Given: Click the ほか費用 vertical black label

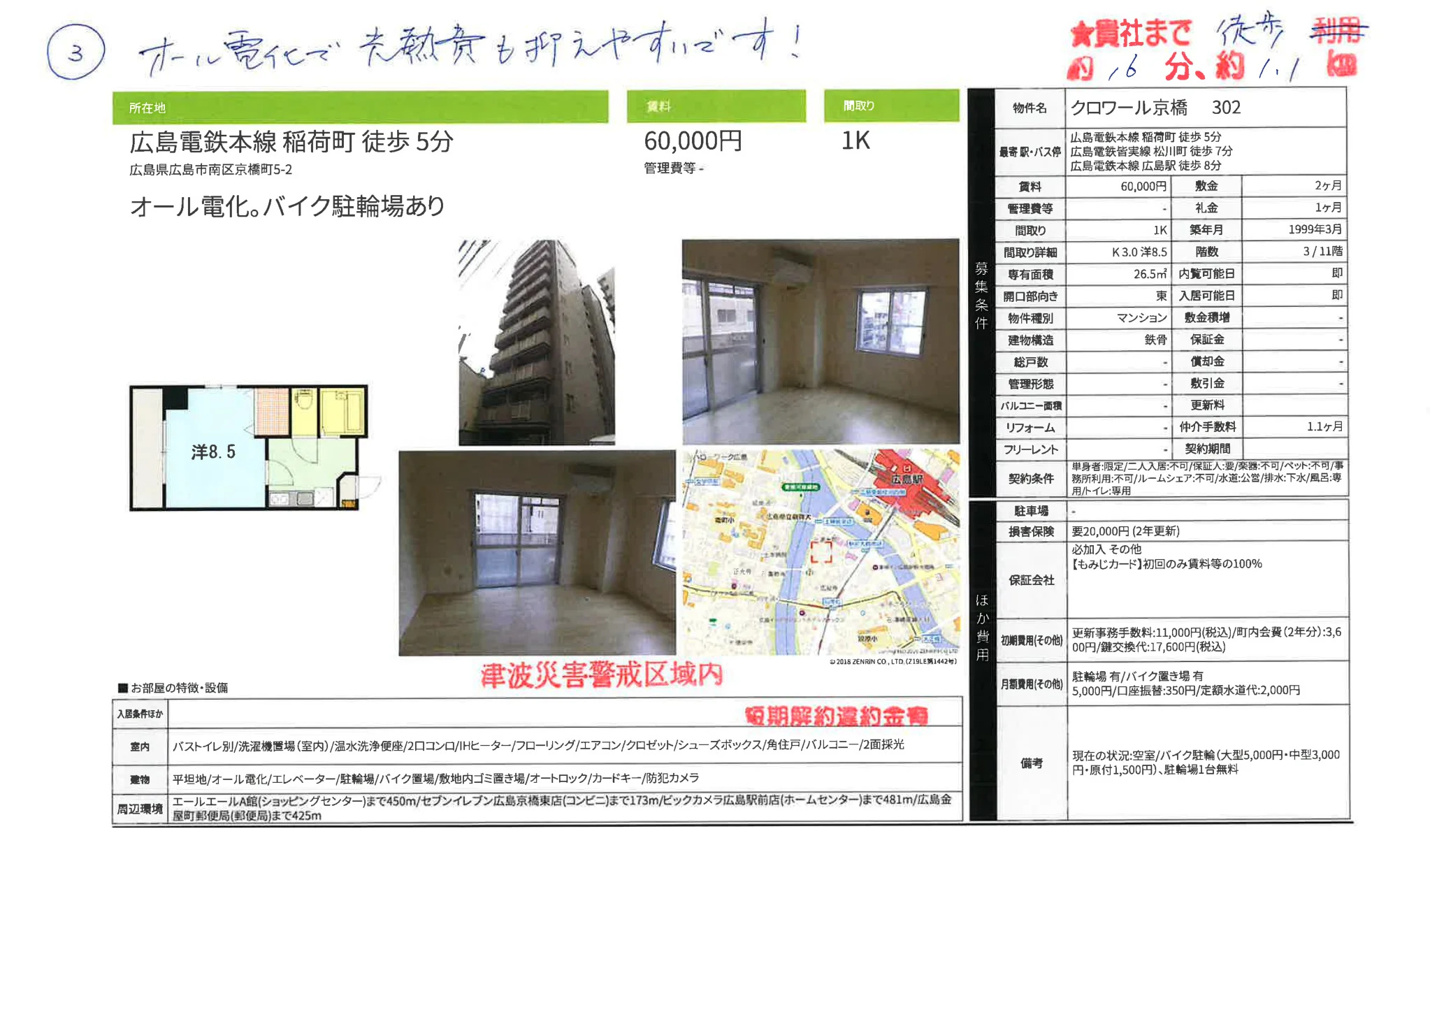Looking at the screenshot, I should (982, 626).
